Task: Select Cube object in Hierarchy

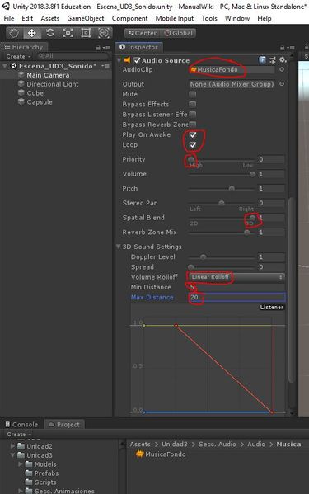Action: 35,93
